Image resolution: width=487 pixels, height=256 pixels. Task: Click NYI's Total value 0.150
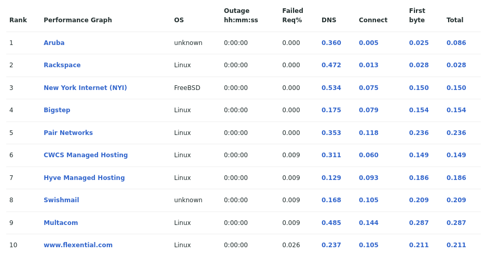(456, 87)
